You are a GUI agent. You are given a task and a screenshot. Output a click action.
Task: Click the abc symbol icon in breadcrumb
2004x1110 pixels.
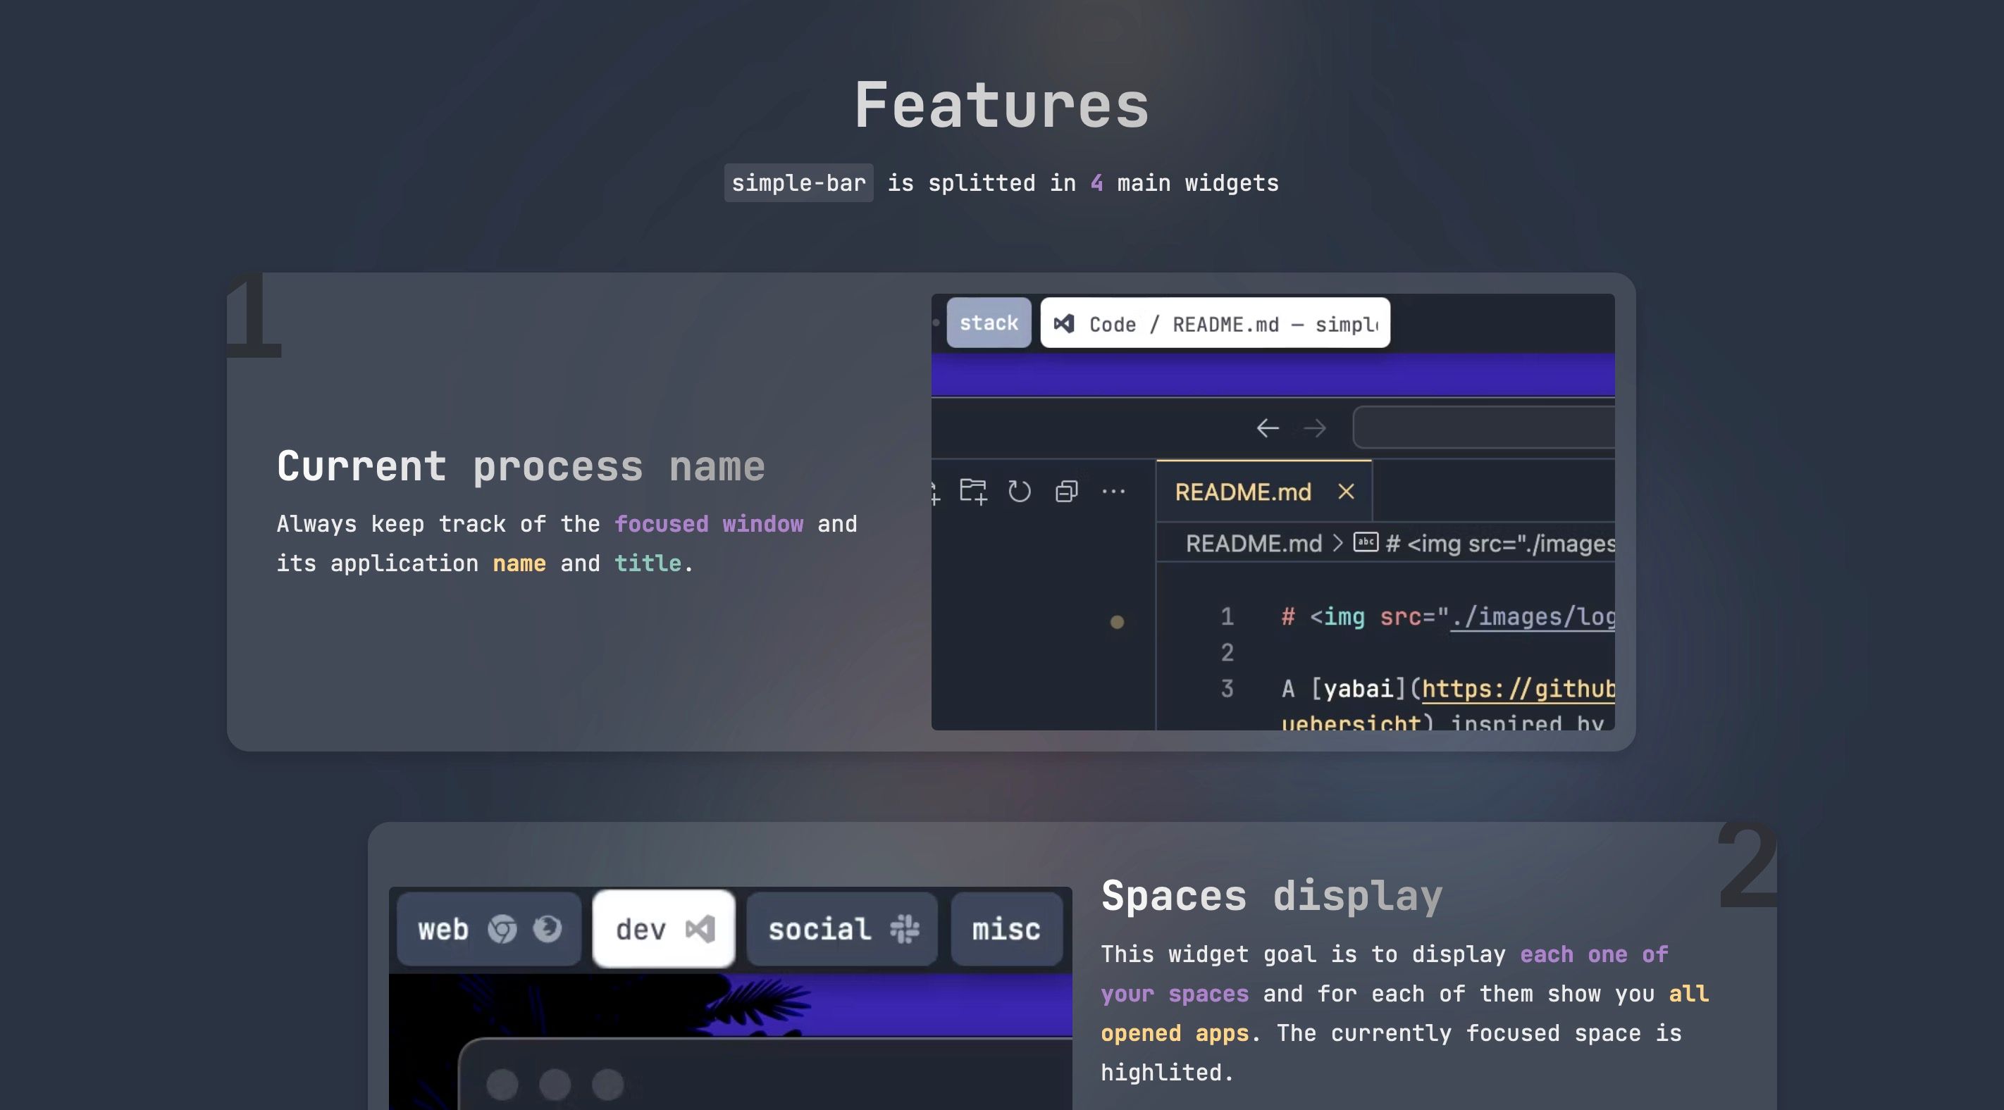point(1366,542)
